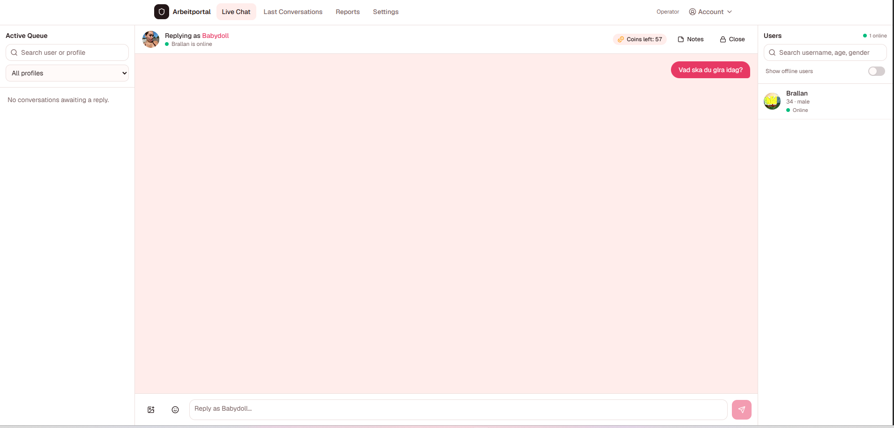This screenshot has height=428, width=894.
Task: Expand the All profiles dropdown
Action: [67, 73]
